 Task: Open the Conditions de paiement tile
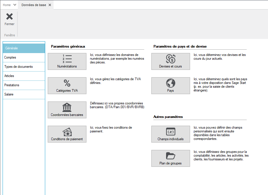tap(67, 134)
